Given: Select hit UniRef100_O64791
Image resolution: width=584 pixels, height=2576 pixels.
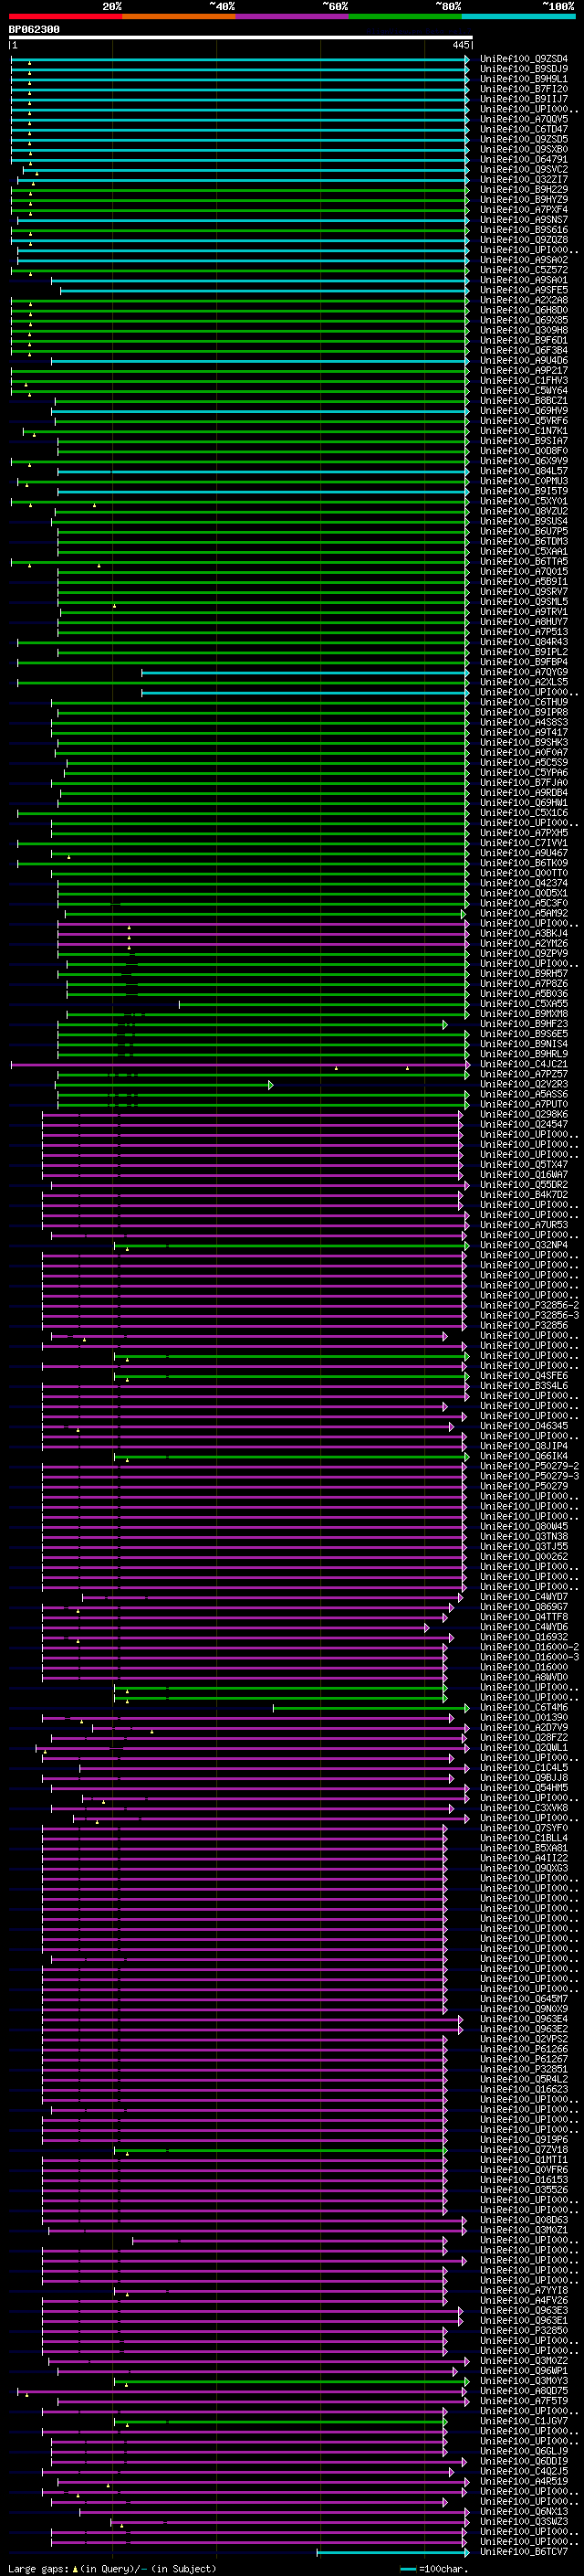Looking at the screenshot, I should pos(524,160).
